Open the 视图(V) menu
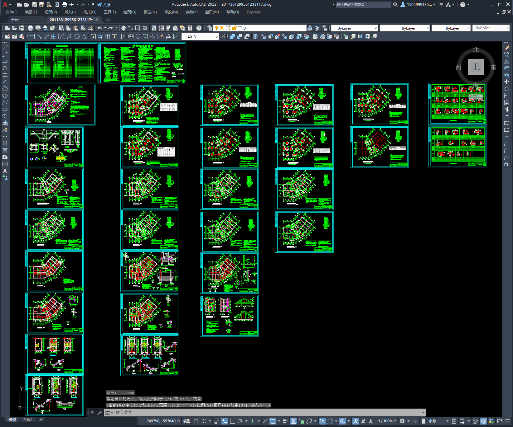Image resolution: width=513 pixels, height=427 pixels. (51, 12)
